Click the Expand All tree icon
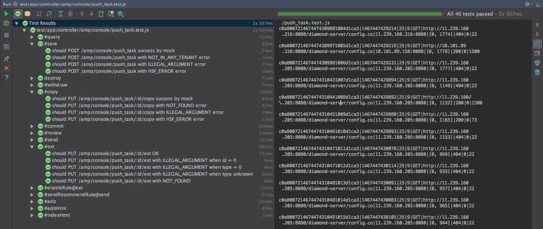This screenshot has height=229, width=543. [61, 14]
